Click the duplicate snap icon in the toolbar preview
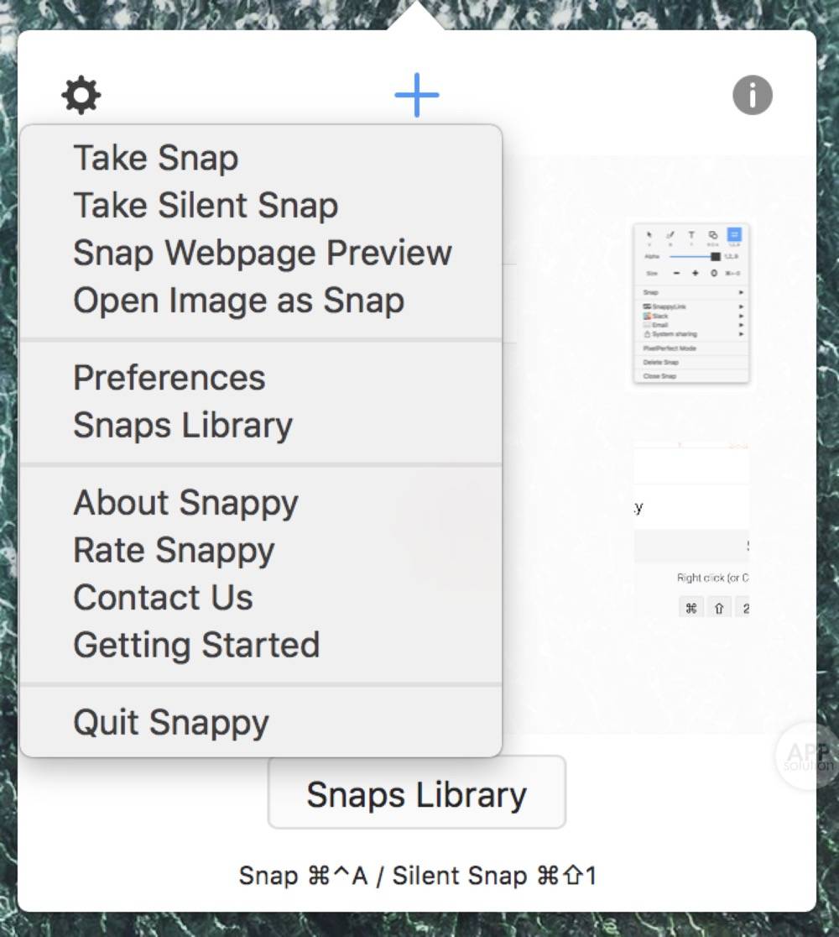839x937 pixels. pos(713,235)
